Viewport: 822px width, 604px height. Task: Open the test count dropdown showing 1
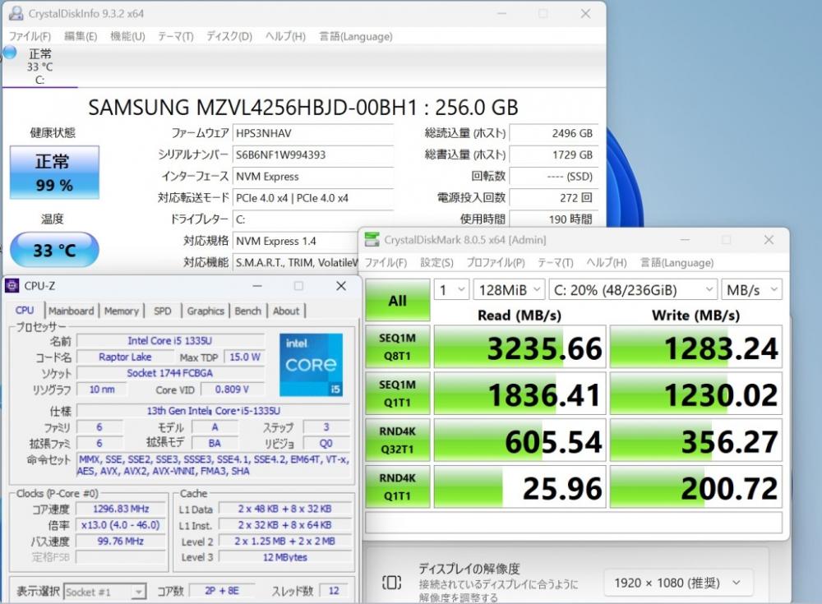450,289
